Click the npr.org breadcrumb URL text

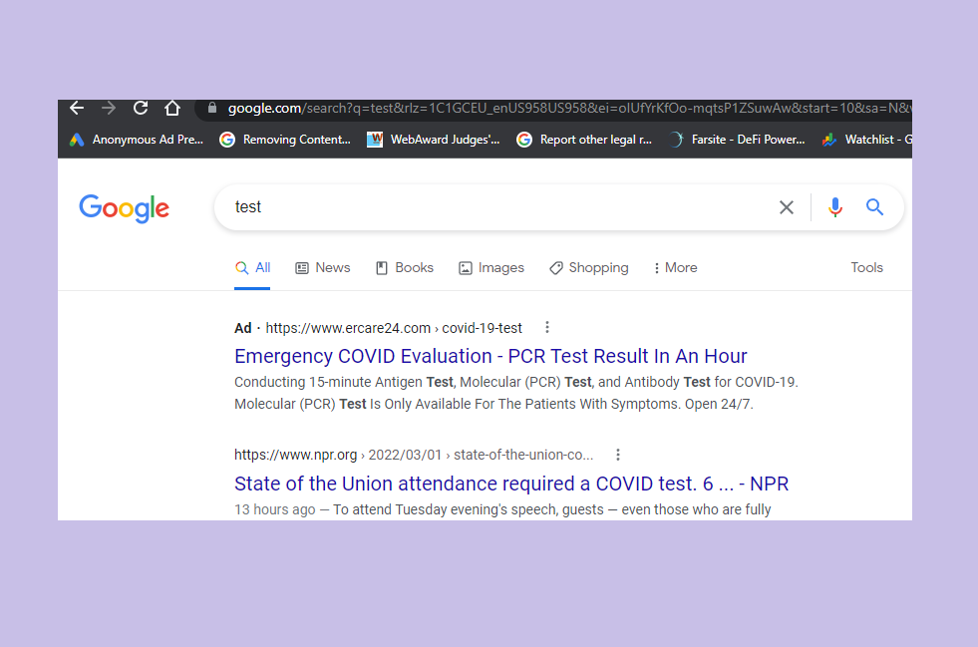click(414, 455)
